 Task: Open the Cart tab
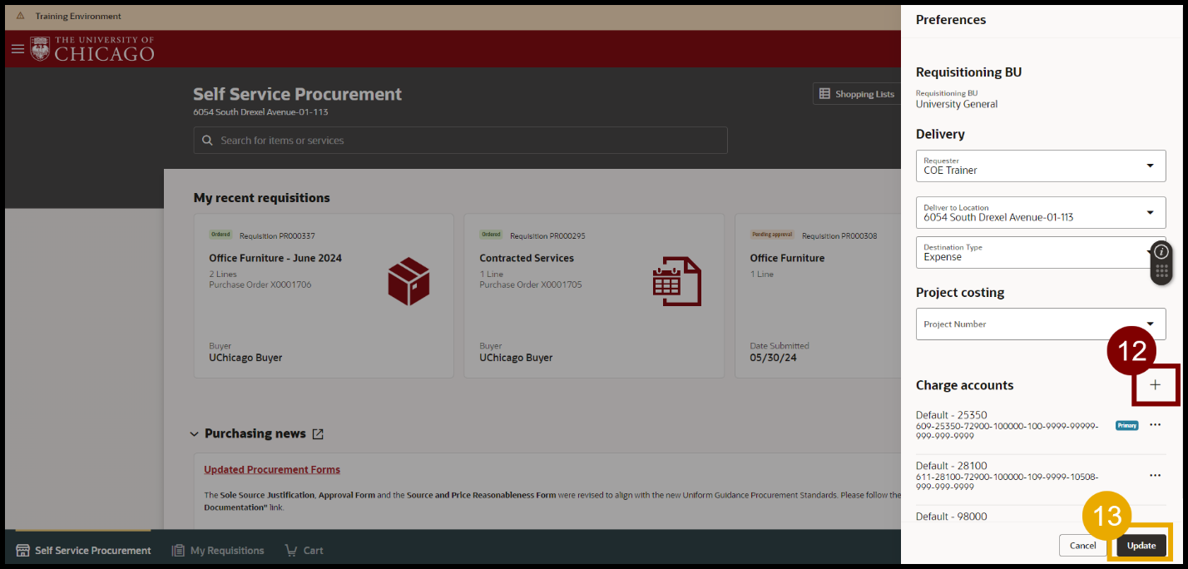click(x=304, y=551)
